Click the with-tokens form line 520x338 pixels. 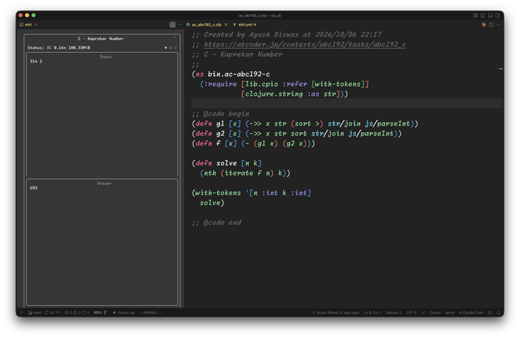click(251, 193)
